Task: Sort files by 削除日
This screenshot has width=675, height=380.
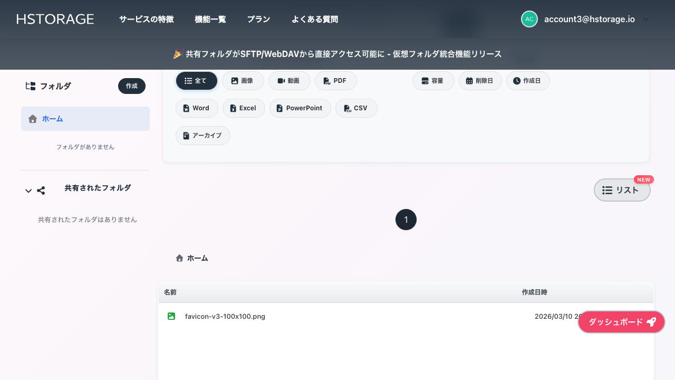Action: tap(480, 81)
